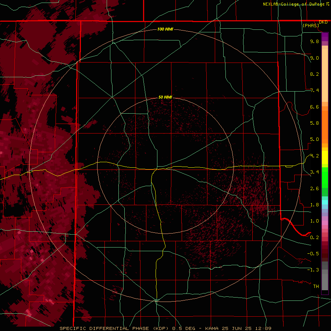Click the -1.3 legend value
331x331 pixels.
click(x=313, y=270)
